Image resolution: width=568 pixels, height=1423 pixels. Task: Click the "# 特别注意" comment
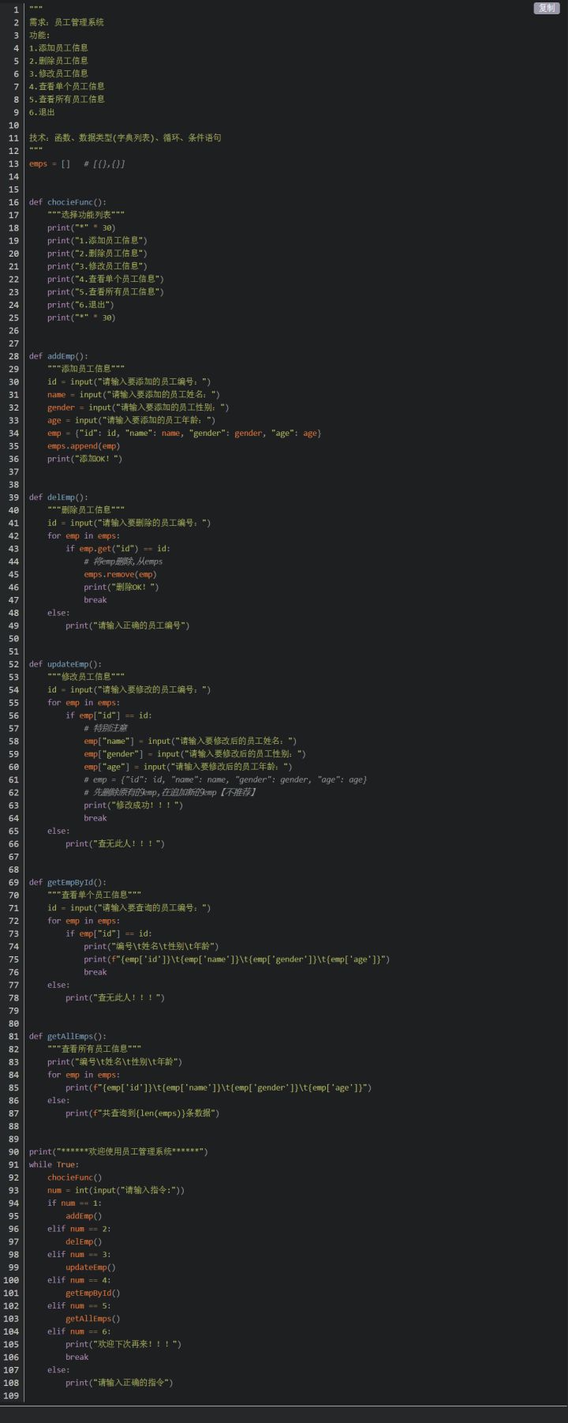pos(106,728)
